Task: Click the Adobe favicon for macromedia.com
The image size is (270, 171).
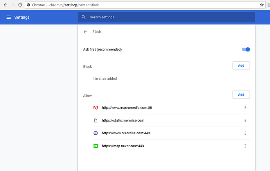Action: 95,108
